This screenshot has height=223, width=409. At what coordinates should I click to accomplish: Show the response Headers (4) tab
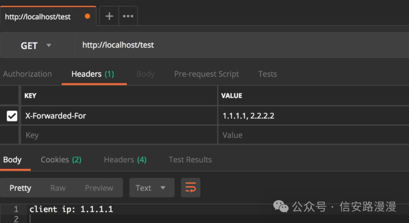[125, 160]
